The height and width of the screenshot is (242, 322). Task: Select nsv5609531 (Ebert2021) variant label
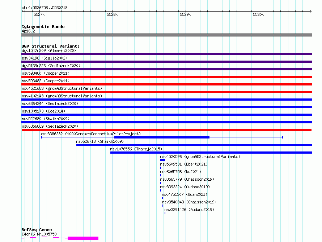click(x=184, y=164)
